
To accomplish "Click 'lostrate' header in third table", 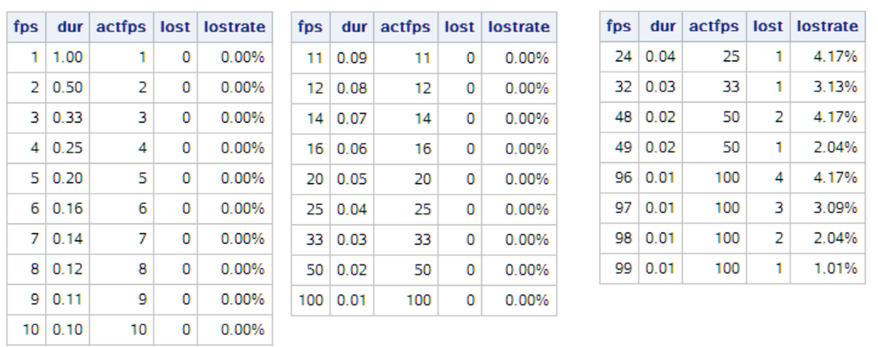I will [827, 27].
